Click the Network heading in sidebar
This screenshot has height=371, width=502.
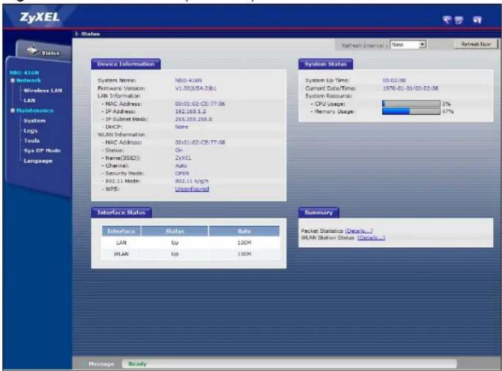(x=28, y=80)
